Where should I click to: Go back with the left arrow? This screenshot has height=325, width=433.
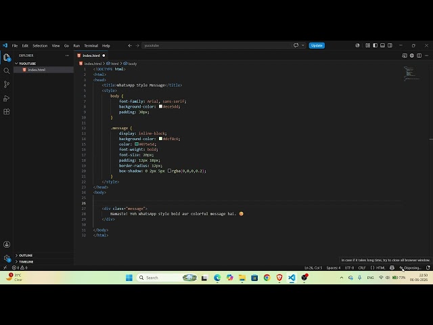click(x=130, y=45)
